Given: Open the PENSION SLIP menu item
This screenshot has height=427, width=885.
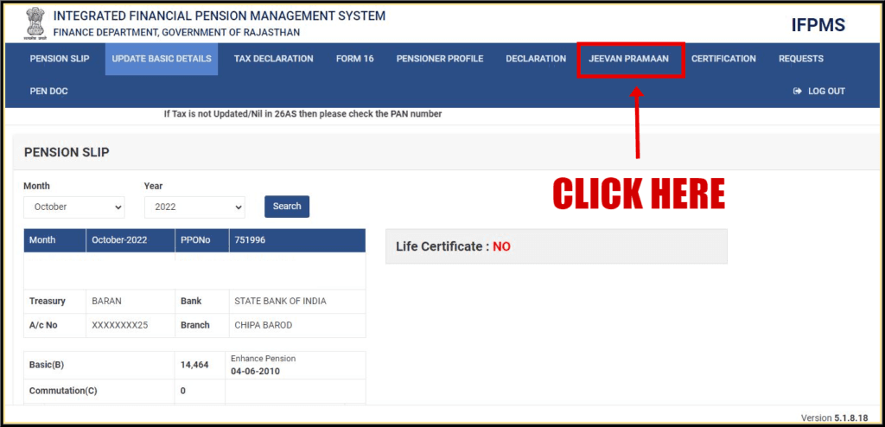Looking at the screenshot, I should point(60,59).
